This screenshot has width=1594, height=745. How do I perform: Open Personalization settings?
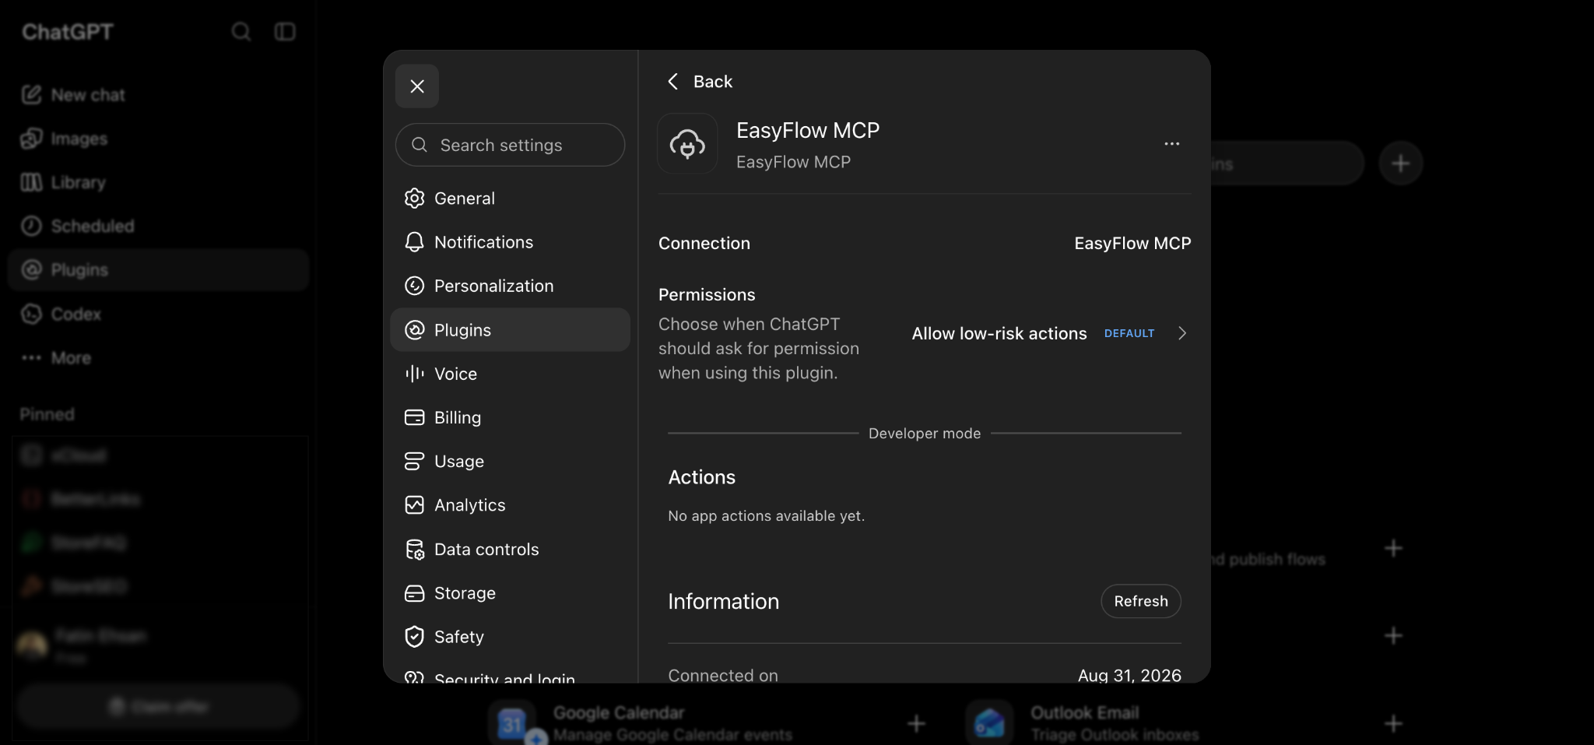pos(510,286)
